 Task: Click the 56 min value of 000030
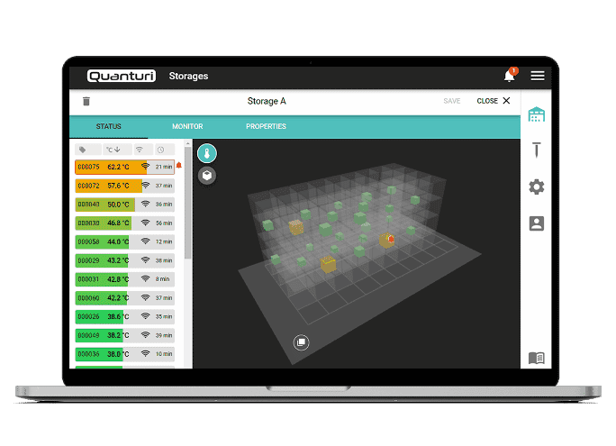(164, 223)
